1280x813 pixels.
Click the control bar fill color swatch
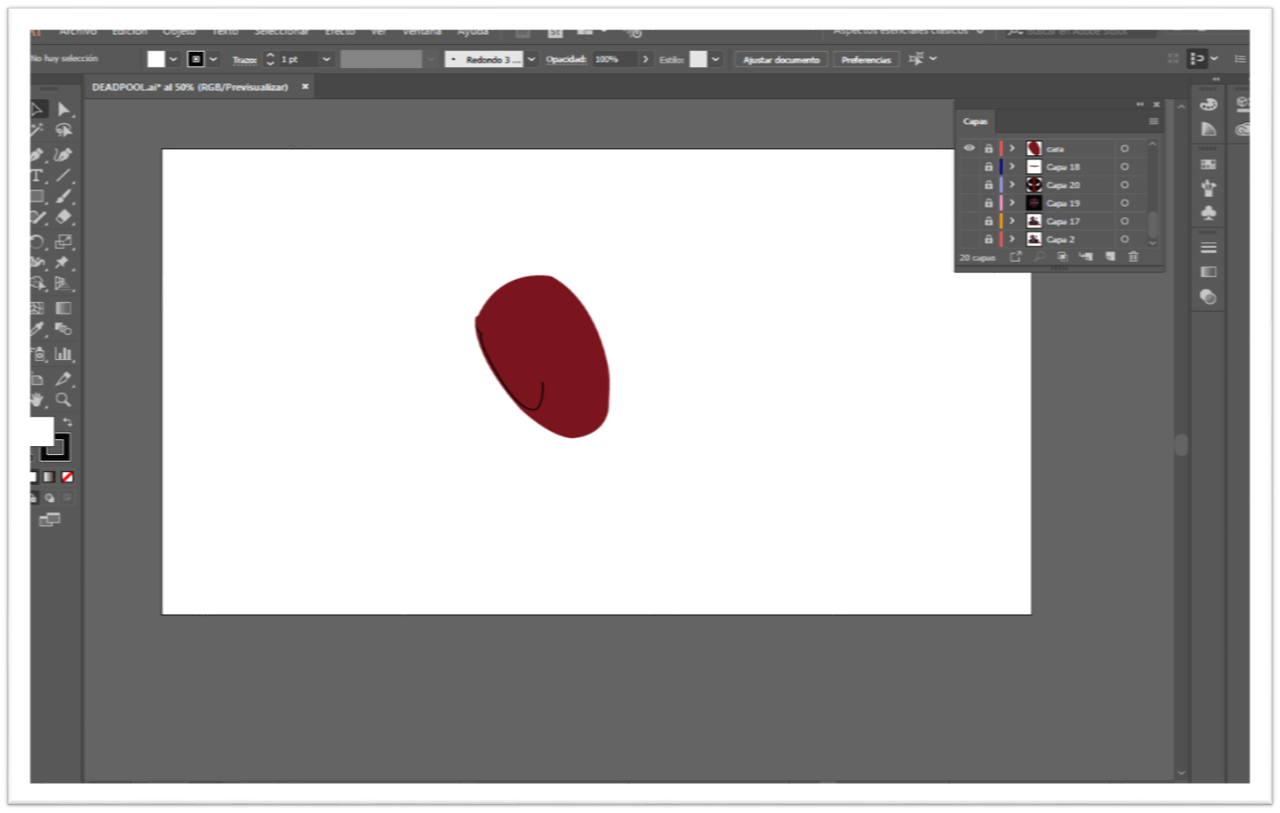click(156, 59)
